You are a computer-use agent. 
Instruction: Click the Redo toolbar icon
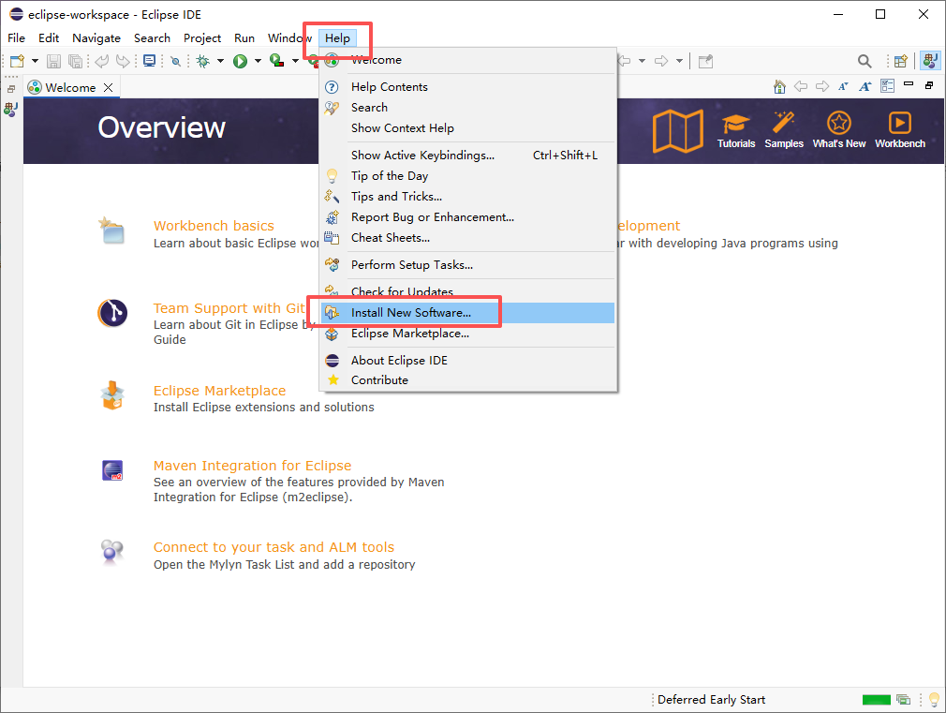coord(123,61)
